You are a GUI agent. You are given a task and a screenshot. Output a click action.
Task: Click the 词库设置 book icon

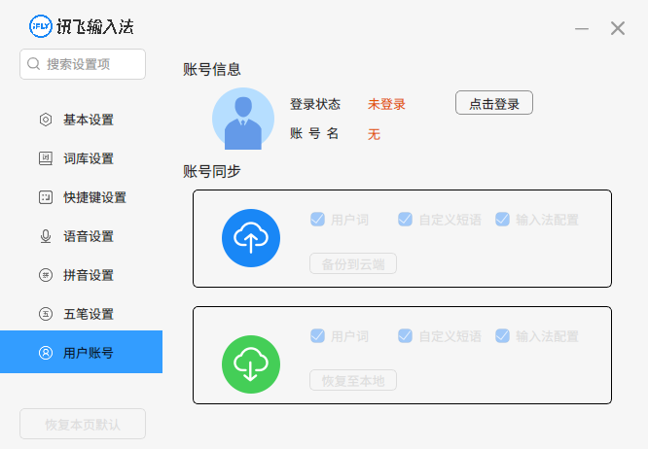[x=46, y=158]
